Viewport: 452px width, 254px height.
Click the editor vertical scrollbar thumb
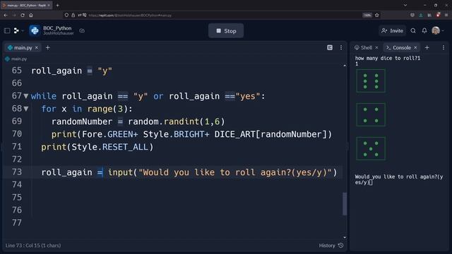345,204
